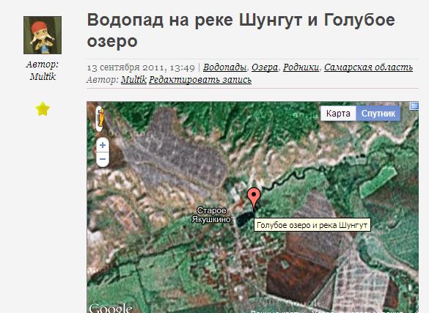Switch the map to Карта view
The height and width of the screenshot is (313, 429).
click(x=338, y=114)
